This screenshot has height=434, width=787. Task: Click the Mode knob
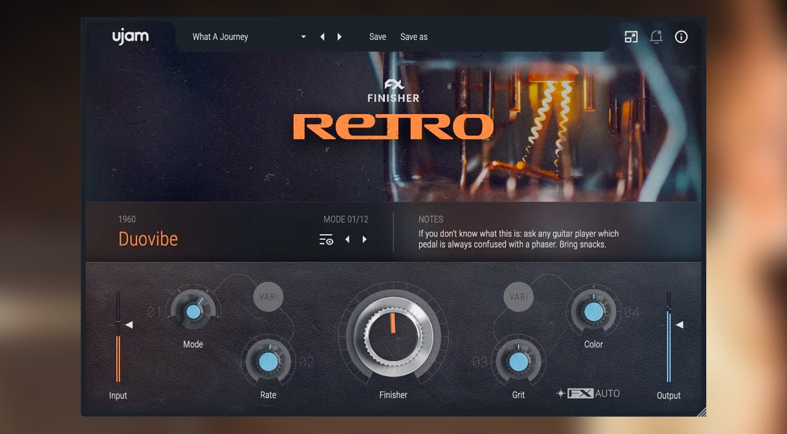(x=193, y=311)
